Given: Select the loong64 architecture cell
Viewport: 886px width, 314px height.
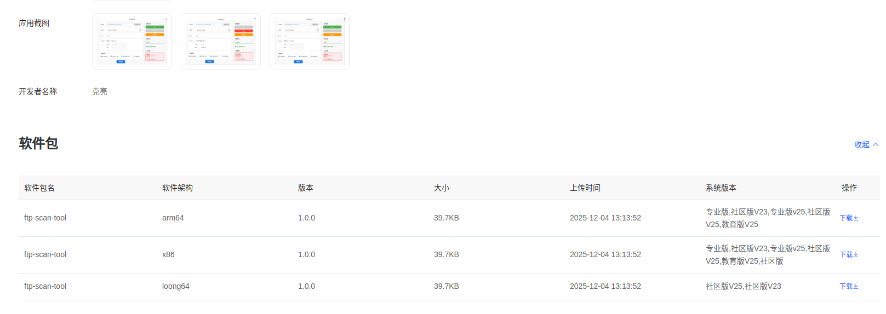Looking at the screenshot, I should 176,286.
